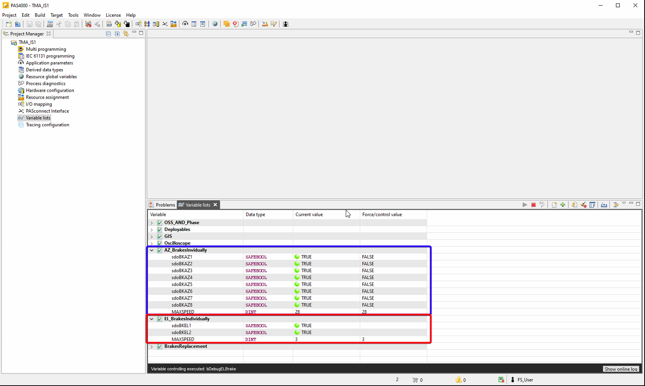Expand the BrakesReplacement group
The width and height of the screenshot is (645, 386).
(152, 346)
